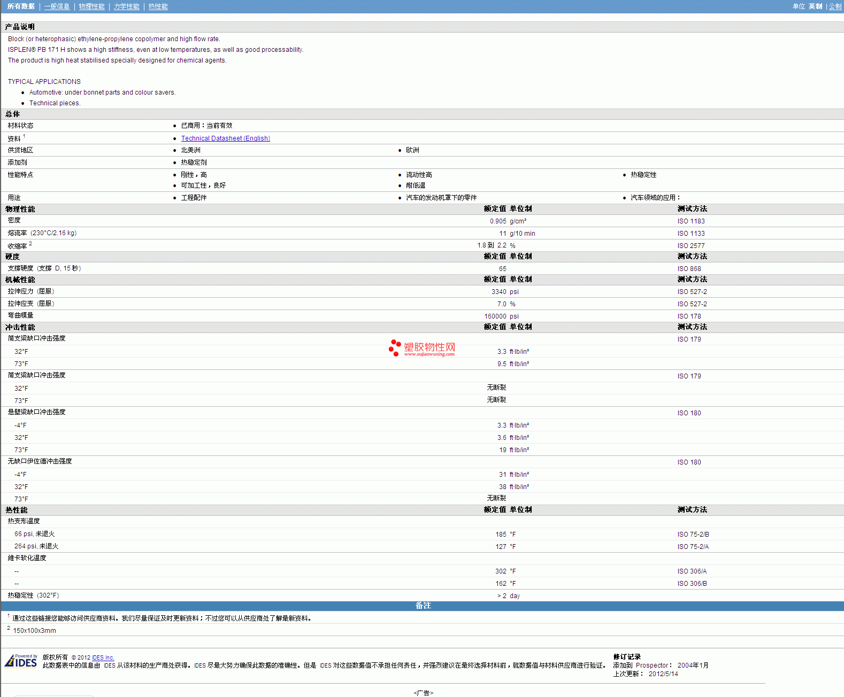
Task: Select the 力学性能 tab
Action: [x=126, y=6]
